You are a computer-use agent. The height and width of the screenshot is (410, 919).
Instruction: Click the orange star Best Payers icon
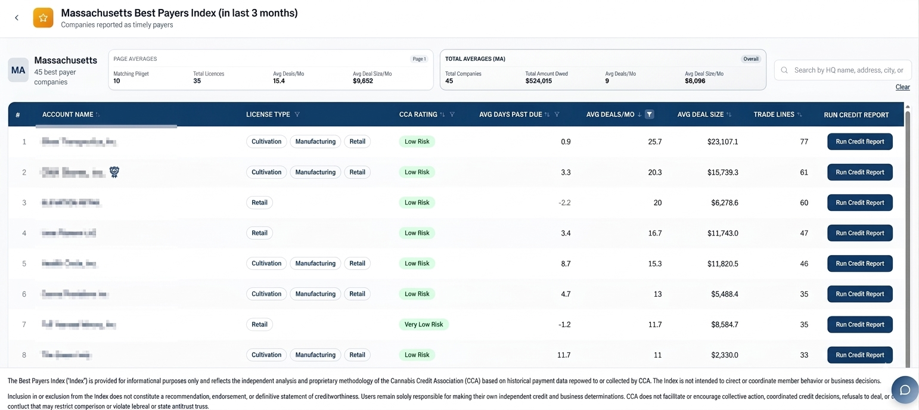click(x=43, y=18)
